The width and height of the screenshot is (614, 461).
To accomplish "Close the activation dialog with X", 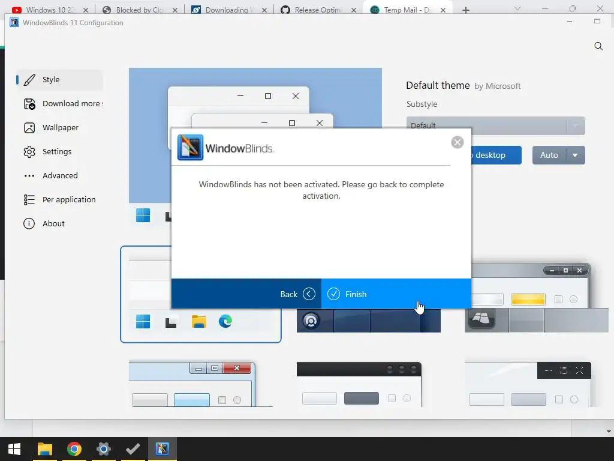I will 457,142.
